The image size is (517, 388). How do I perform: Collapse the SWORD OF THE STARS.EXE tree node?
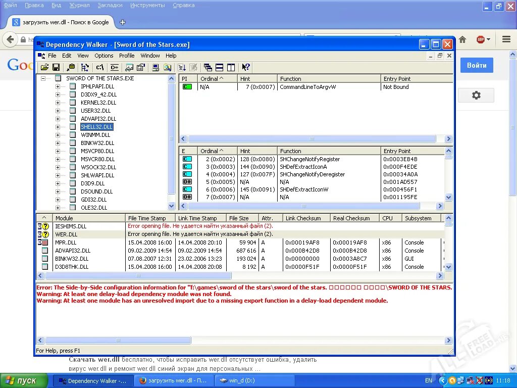(x=43, y=78)
